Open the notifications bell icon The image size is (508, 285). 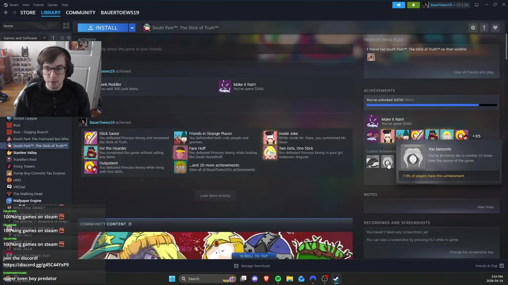(413, 5)
